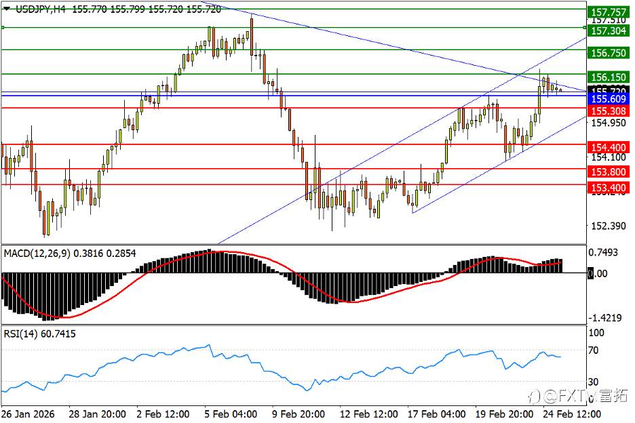This screenshot has height=423, width=635.
Task: Click the 156.750 resistance price label
Action: click(x=609, y=53)
